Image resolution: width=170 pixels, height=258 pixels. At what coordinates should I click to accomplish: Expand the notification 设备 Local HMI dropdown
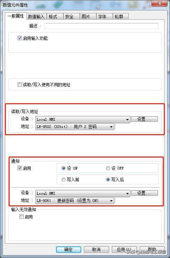click(x=83, y=193)
